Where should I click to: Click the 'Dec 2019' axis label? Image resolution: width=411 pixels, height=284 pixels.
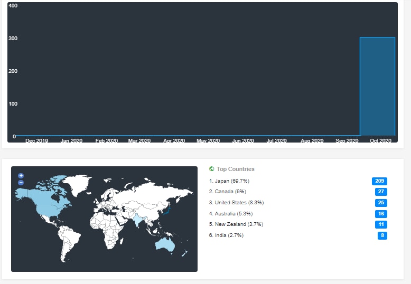(x=36, y=140)
